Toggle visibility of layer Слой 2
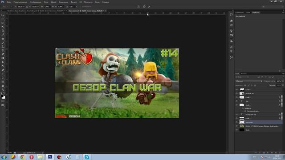The width and height of the screenshot is (285, 160). coord(236,97)
